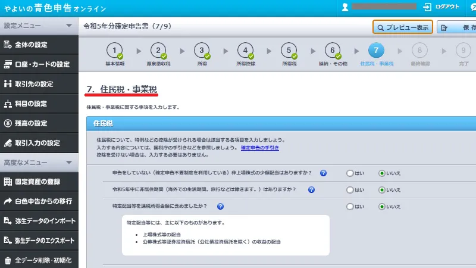Collapse the 設定メニュー section arrow

coord(69,26)
